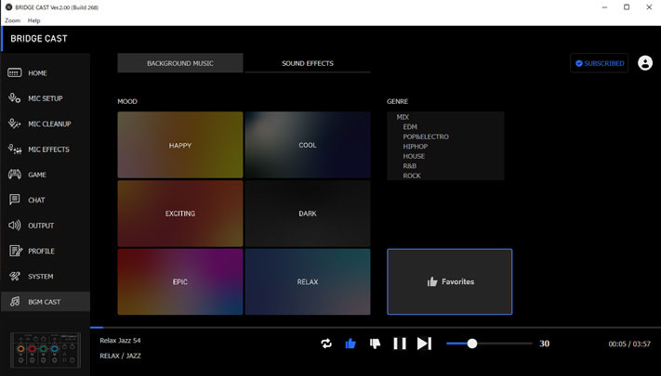Select the RELAX mood tile
This screenshot has width=661, height=376.
click(308, 281)
